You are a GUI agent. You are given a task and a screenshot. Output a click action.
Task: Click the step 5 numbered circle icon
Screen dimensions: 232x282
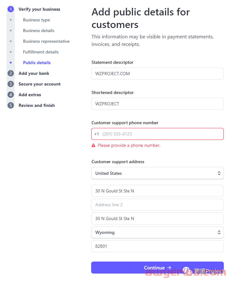[x=11, y=105]
